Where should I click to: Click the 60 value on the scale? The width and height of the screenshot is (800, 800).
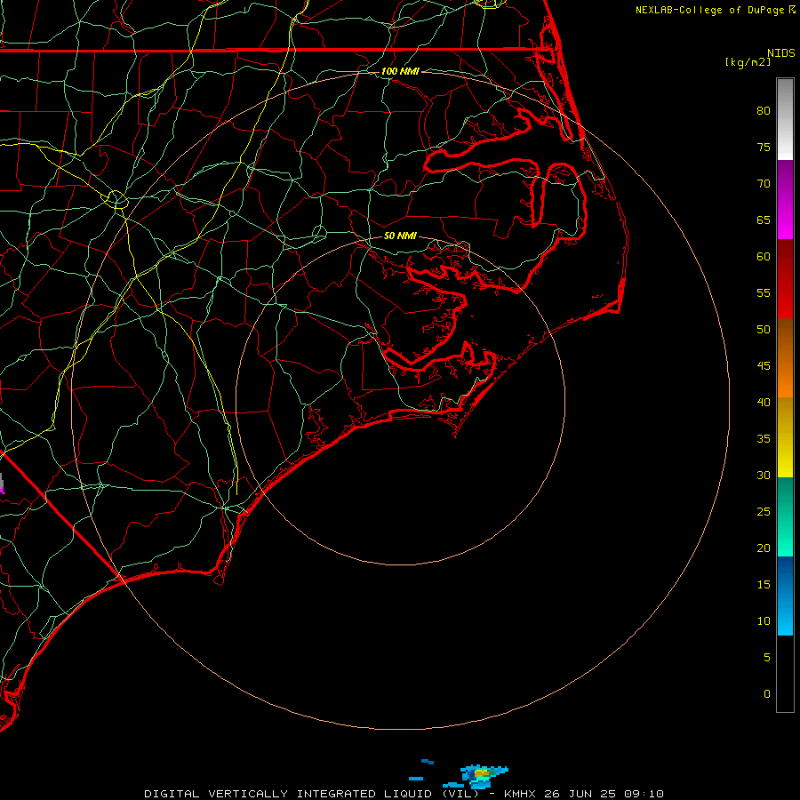pyautogui.click(x=764, y=257)
